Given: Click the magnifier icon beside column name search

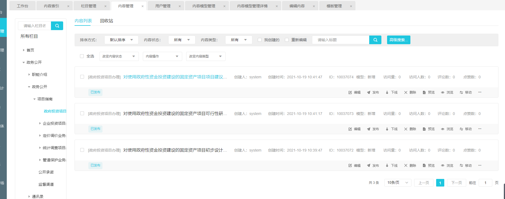Looking at the screenshot, I should point(57,26).
